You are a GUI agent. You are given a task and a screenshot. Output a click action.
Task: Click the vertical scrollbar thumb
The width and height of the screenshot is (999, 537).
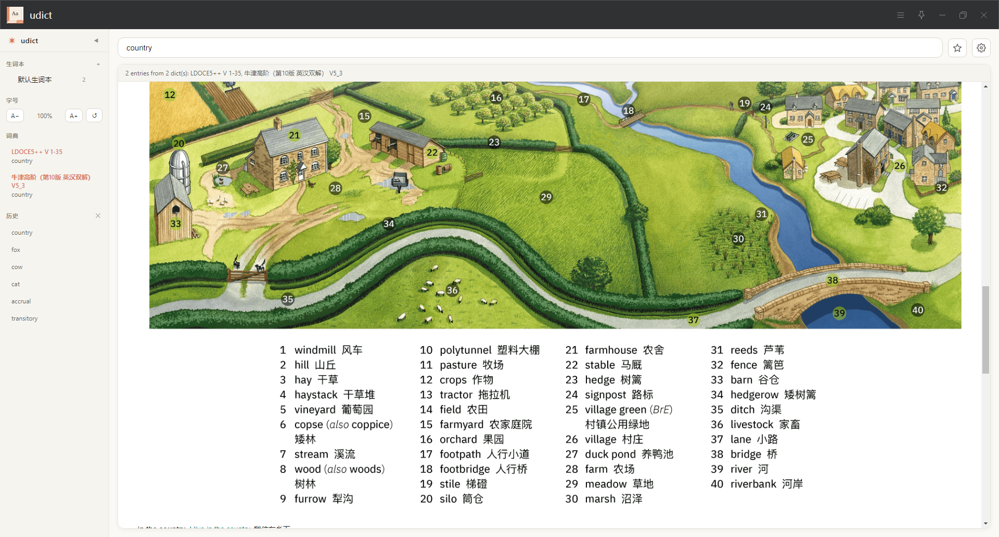pos(985,329)
